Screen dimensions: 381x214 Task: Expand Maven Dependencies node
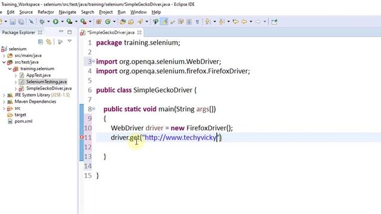click(x=4, y=102)
